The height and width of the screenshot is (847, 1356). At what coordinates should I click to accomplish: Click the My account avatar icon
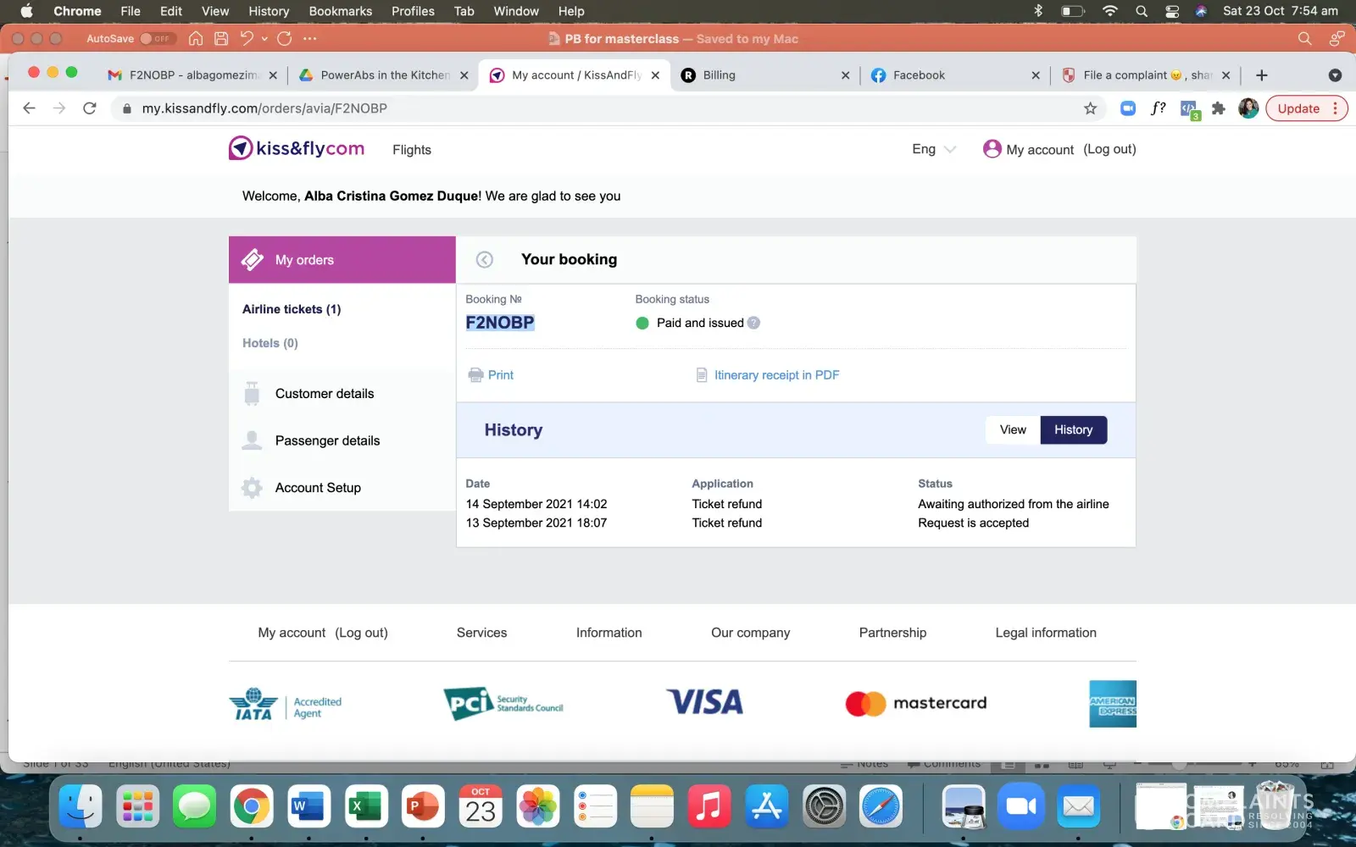992,149
